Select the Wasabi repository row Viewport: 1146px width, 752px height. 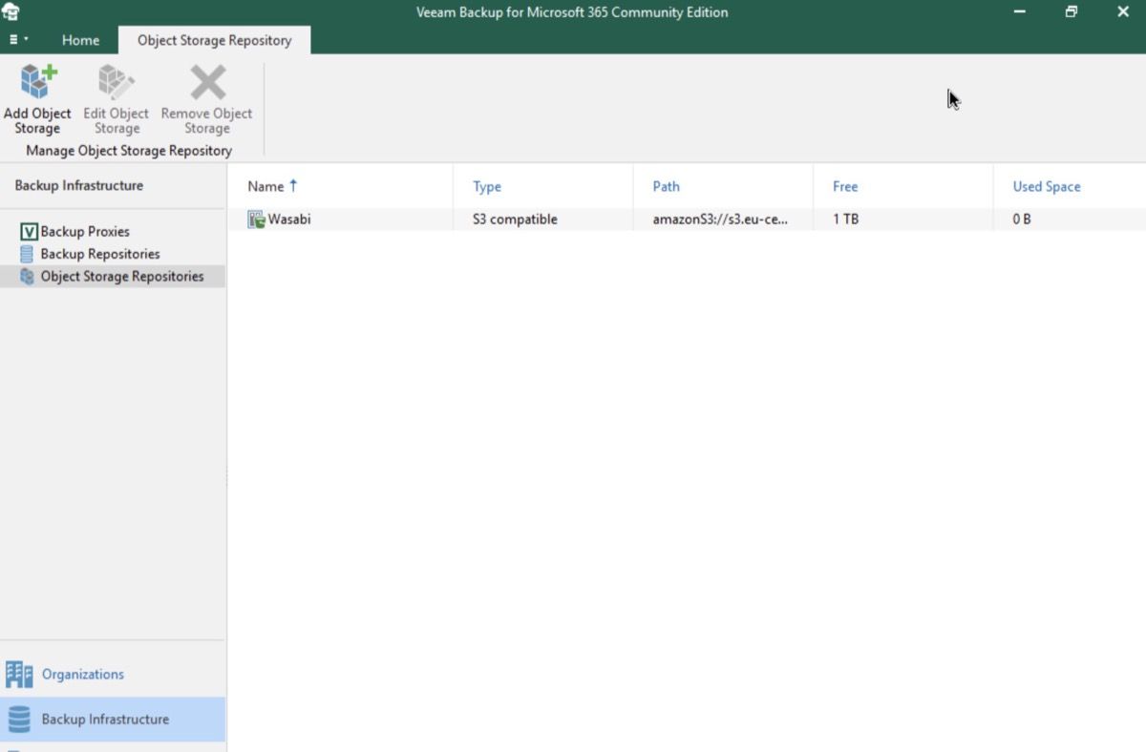point(687,219)
